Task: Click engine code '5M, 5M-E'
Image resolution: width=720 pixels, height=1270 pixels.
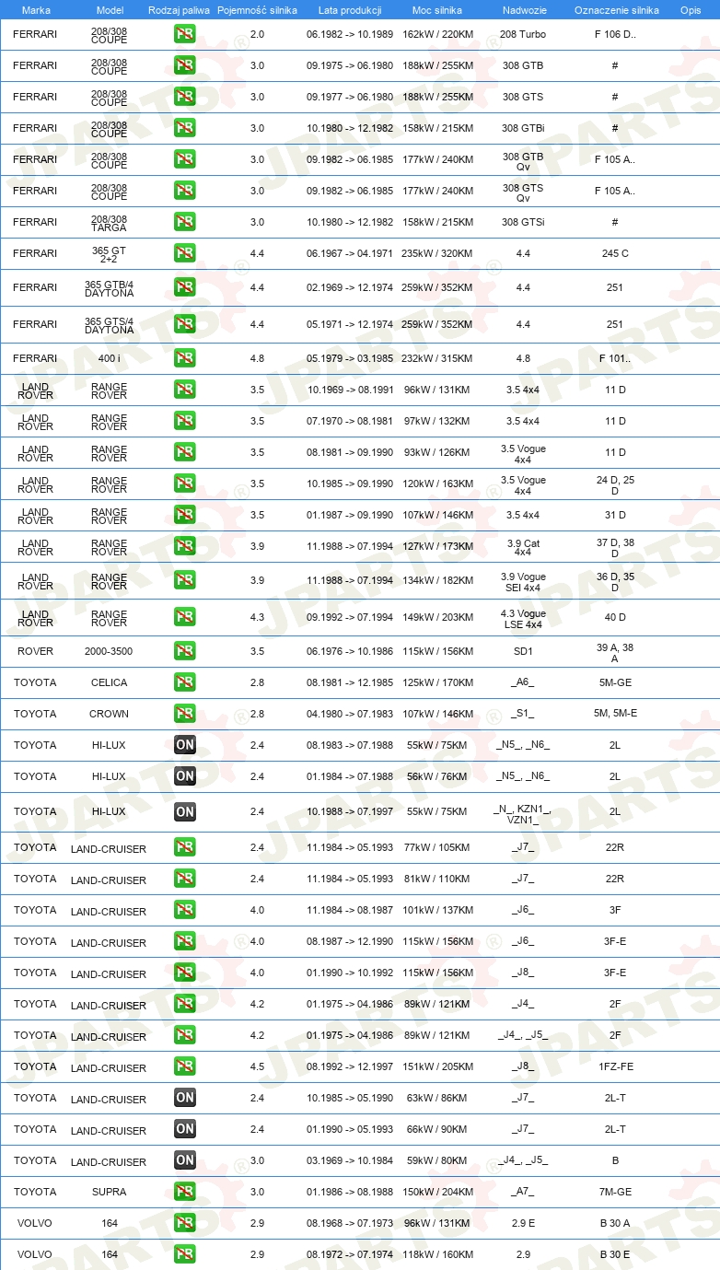Action: coord(615,714)
